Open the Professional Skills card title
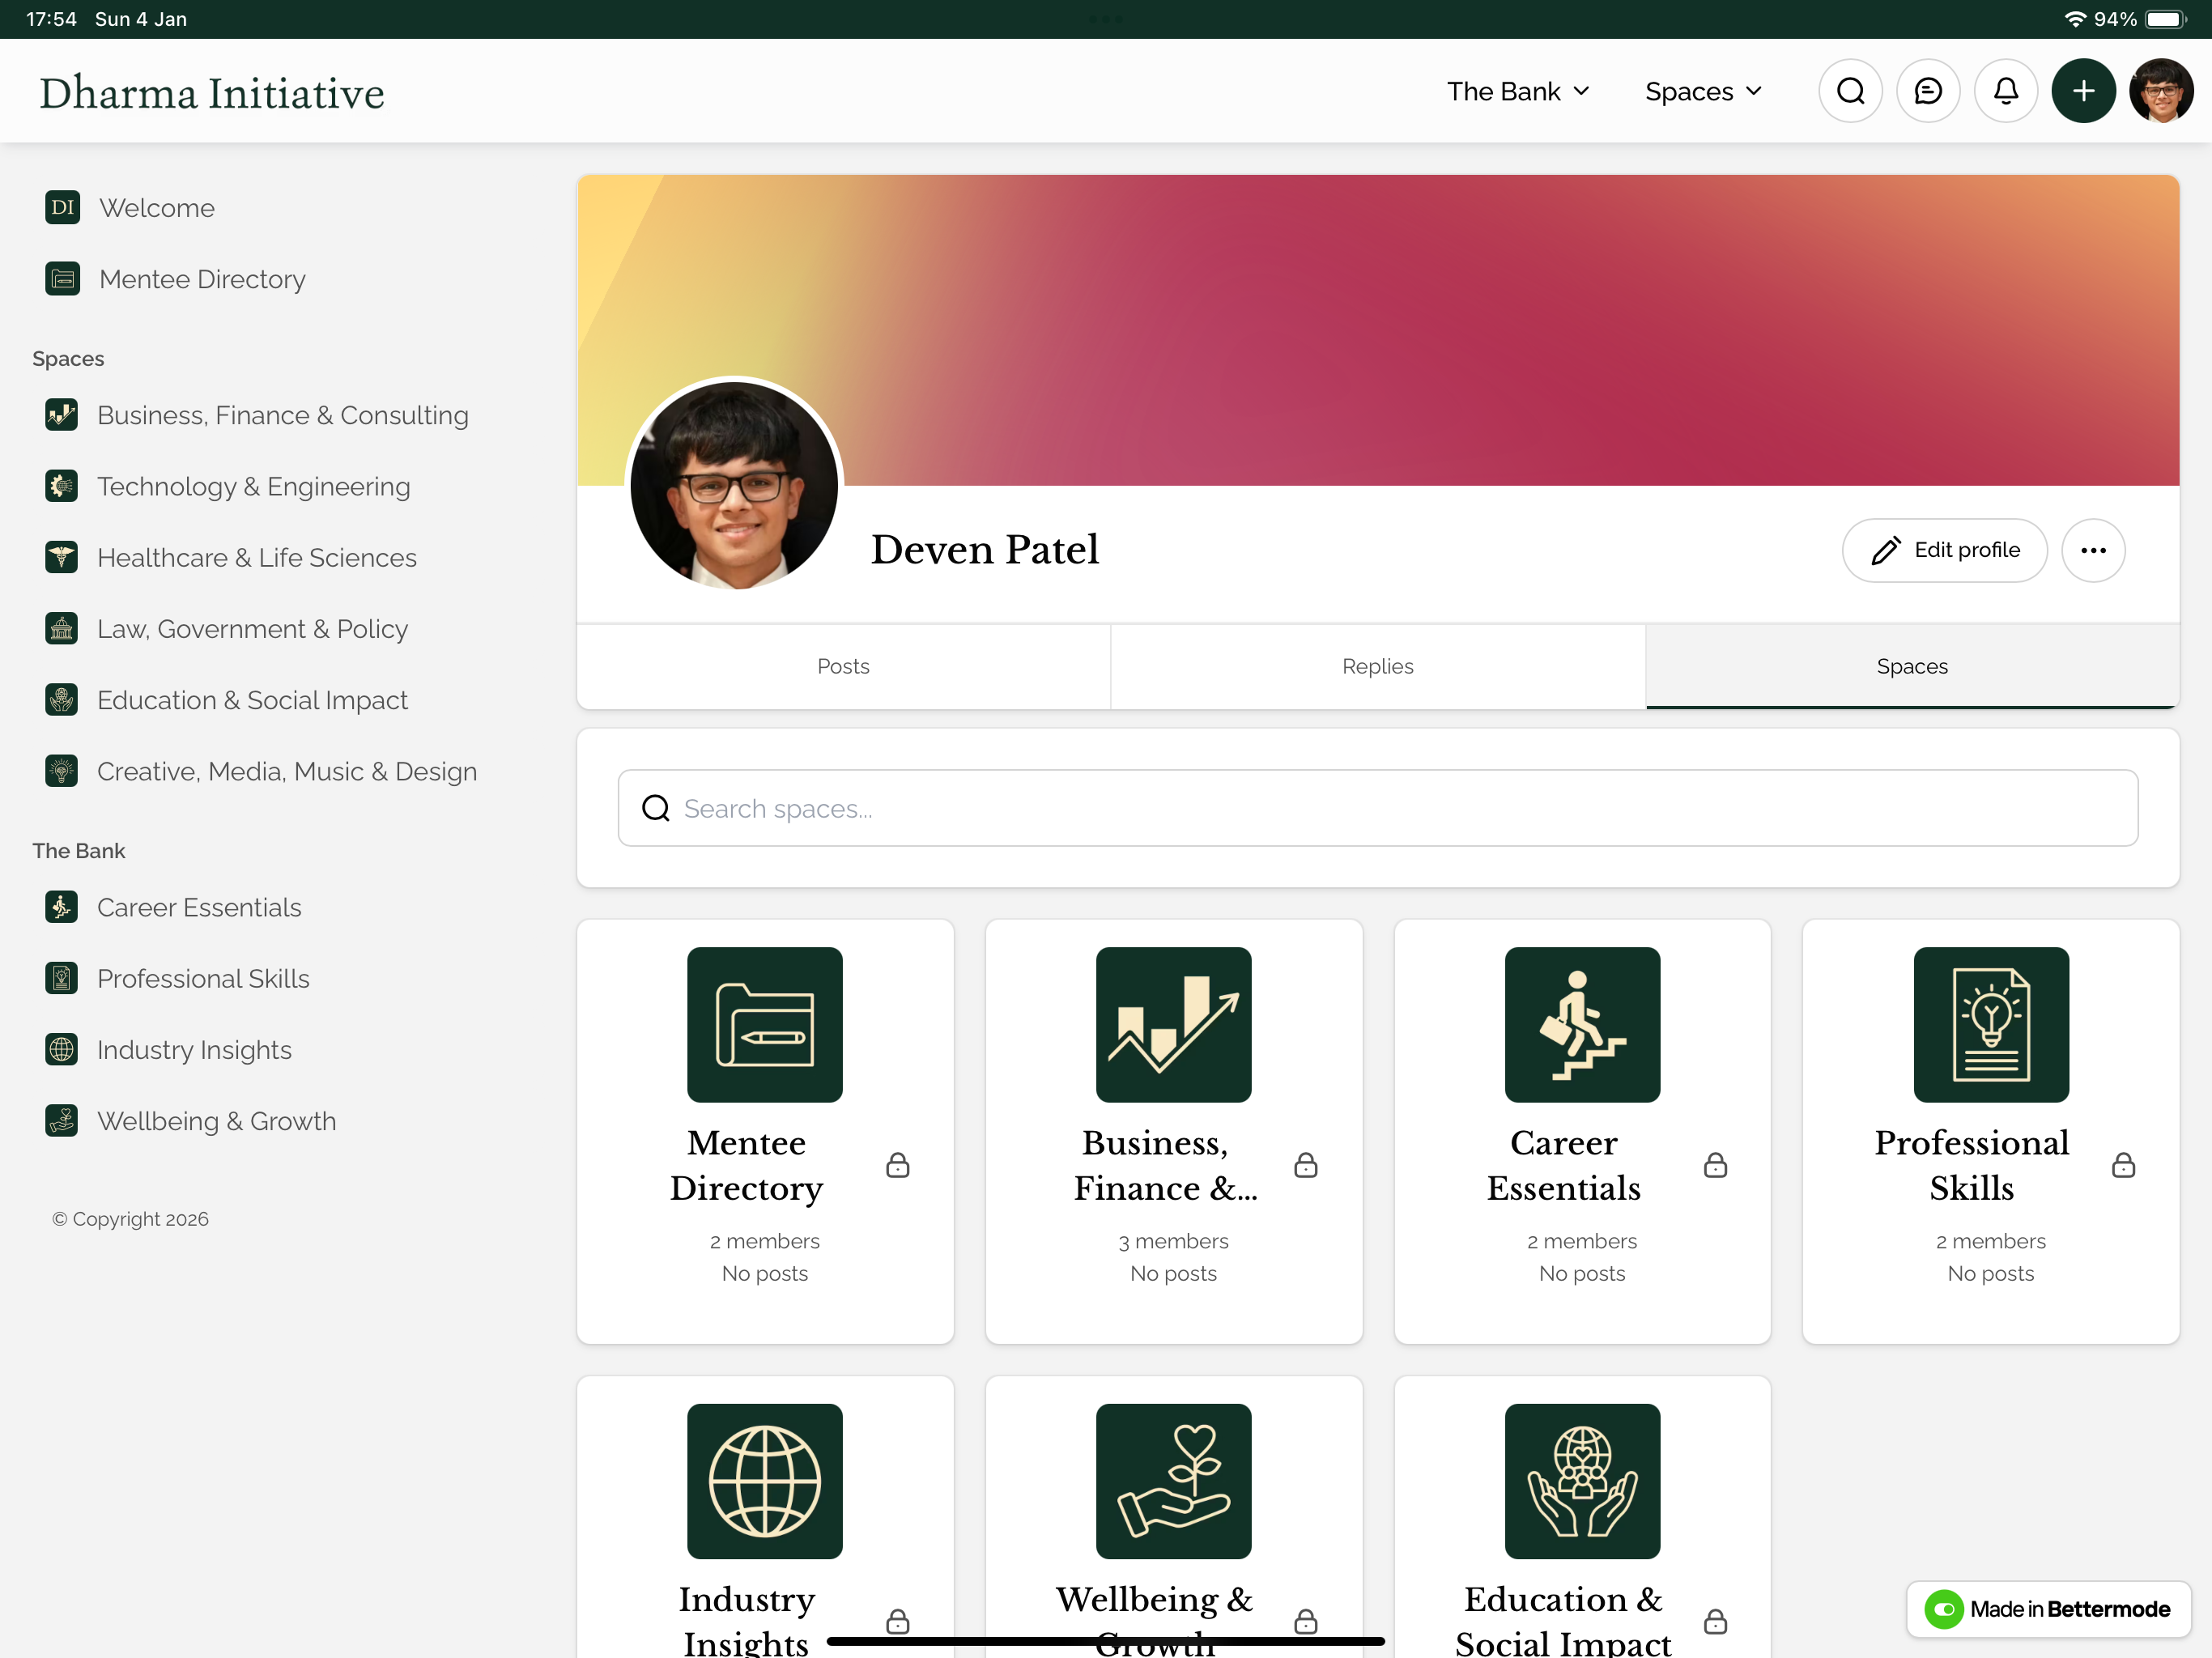The width and height of the screenshot is (2212, 1658). click(1971, 1165)
